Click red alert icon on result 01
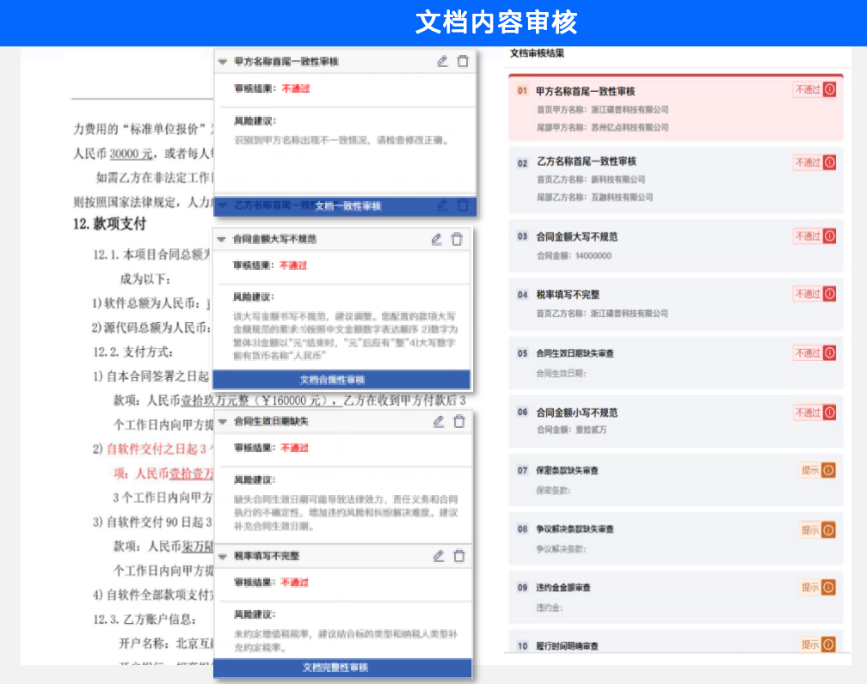867x684 pixels. [829, 89]
